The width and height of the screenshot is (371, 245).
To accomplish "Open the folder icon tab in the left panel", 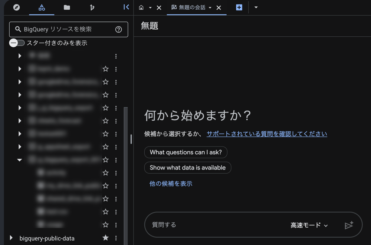I will pyautogui.click(x=67, y=7).
